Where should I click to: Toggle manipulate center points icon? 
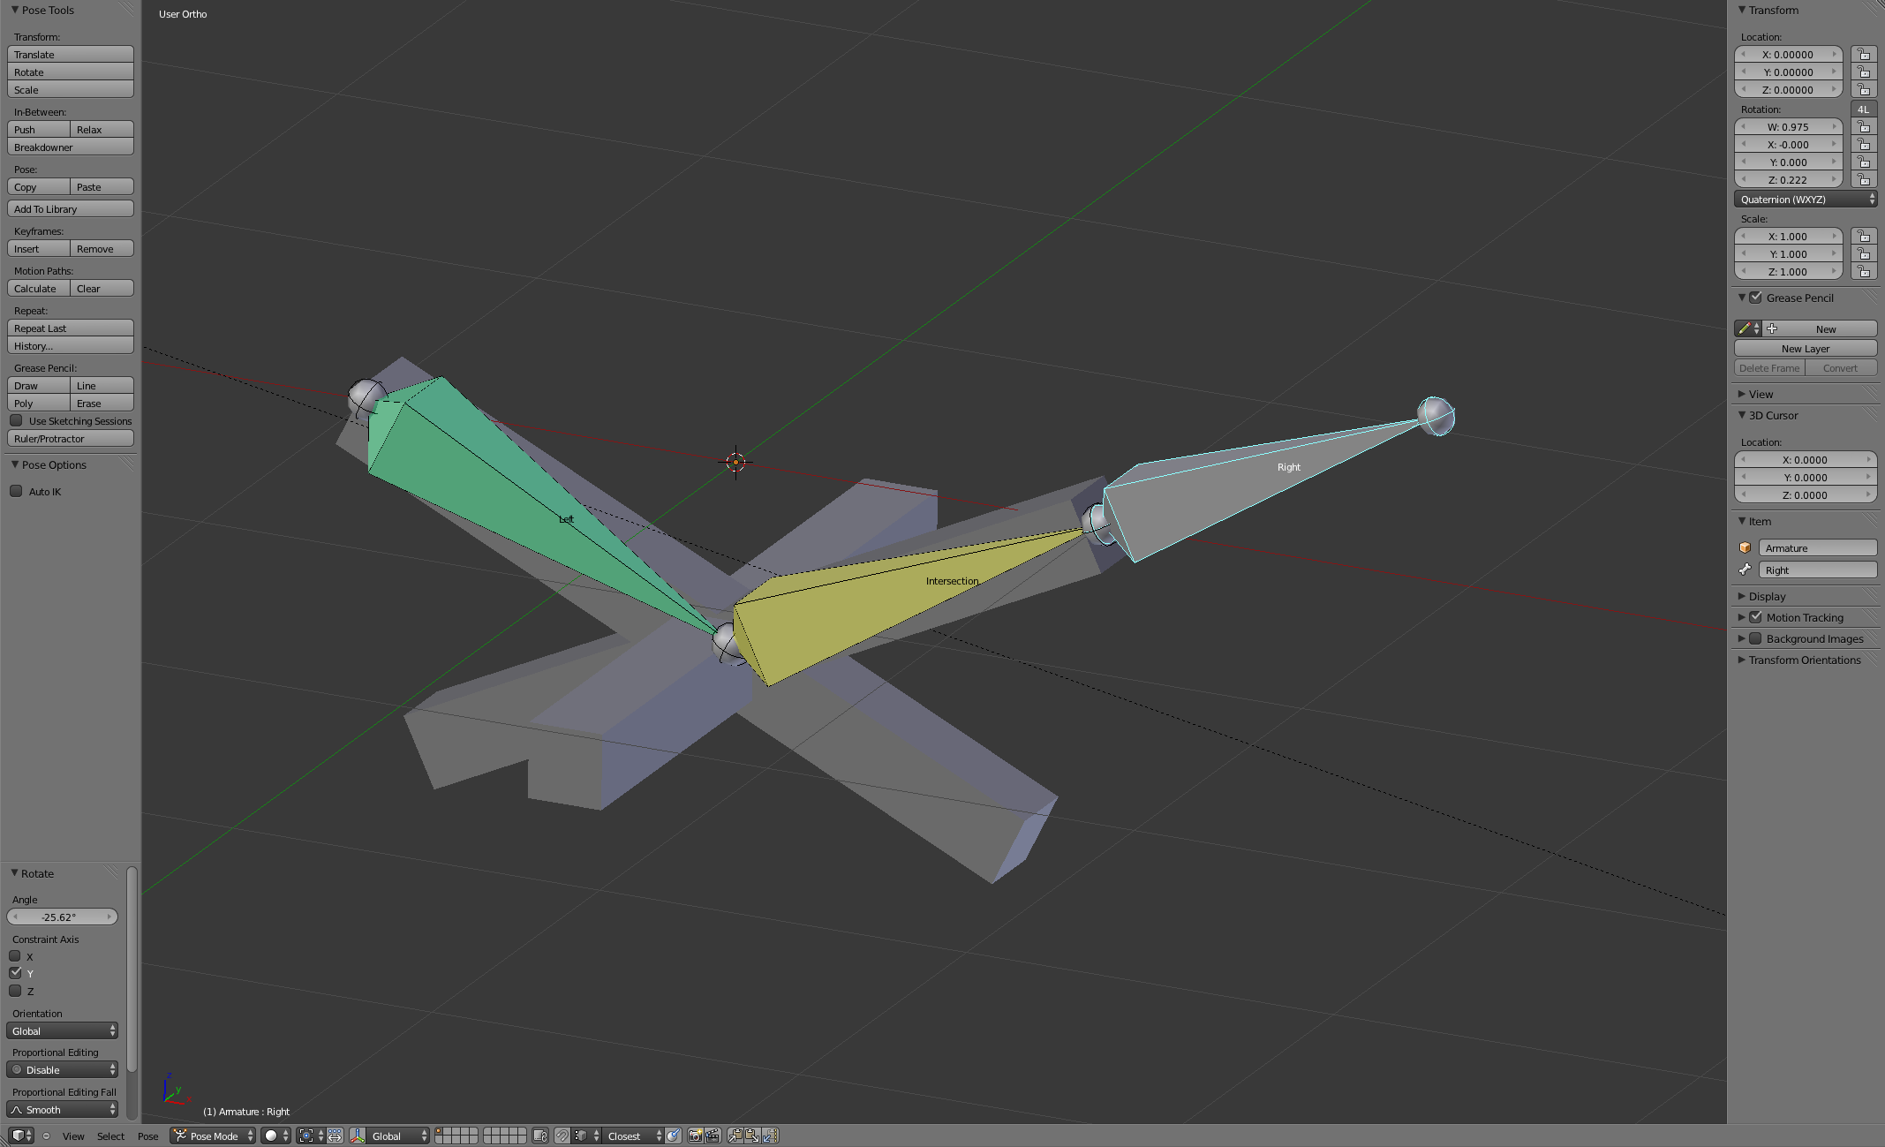(x=335, y=1136)
